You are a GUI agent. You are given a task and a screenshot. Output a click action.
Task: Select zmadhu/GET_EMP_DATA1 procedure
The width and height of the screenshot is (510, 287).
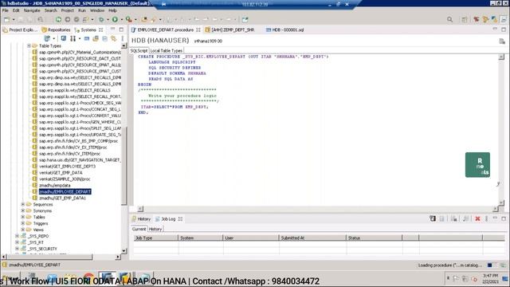tap(62, 198)
